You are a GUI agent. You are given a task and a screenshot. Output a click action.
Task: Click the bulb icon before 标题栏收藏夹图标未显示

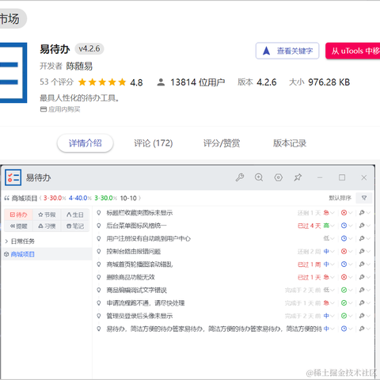point(99,213)
